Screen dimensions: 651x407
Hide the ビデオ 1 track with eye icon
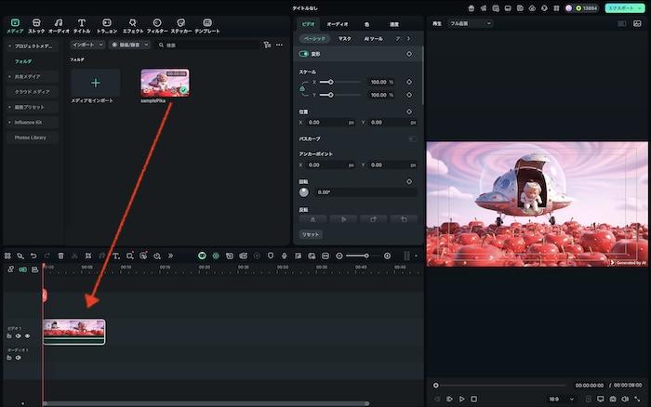pos(27,335)
